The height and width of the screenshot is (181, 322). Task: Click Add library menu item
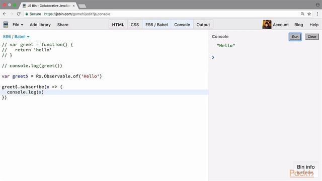pos(40,25)
